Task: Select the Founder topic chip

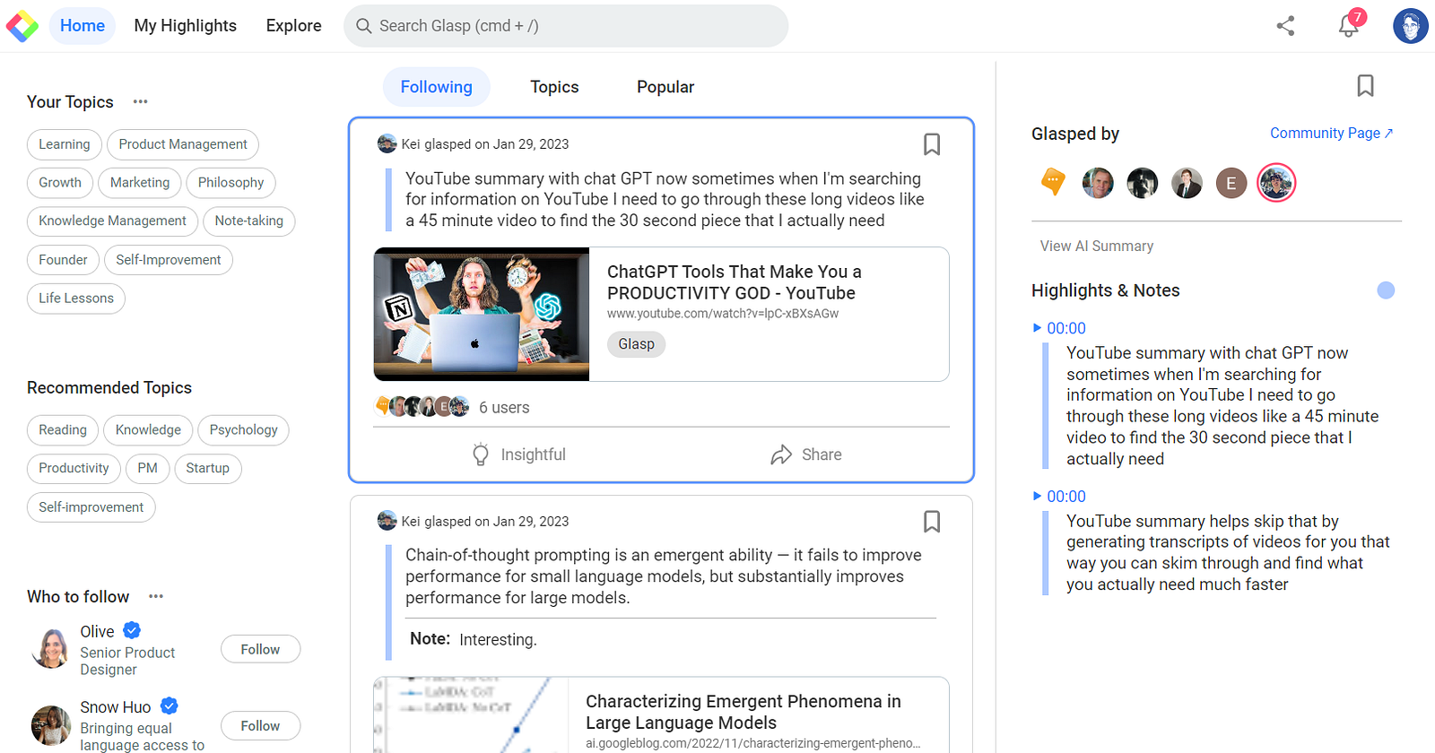Action: (x=64, y=260)
